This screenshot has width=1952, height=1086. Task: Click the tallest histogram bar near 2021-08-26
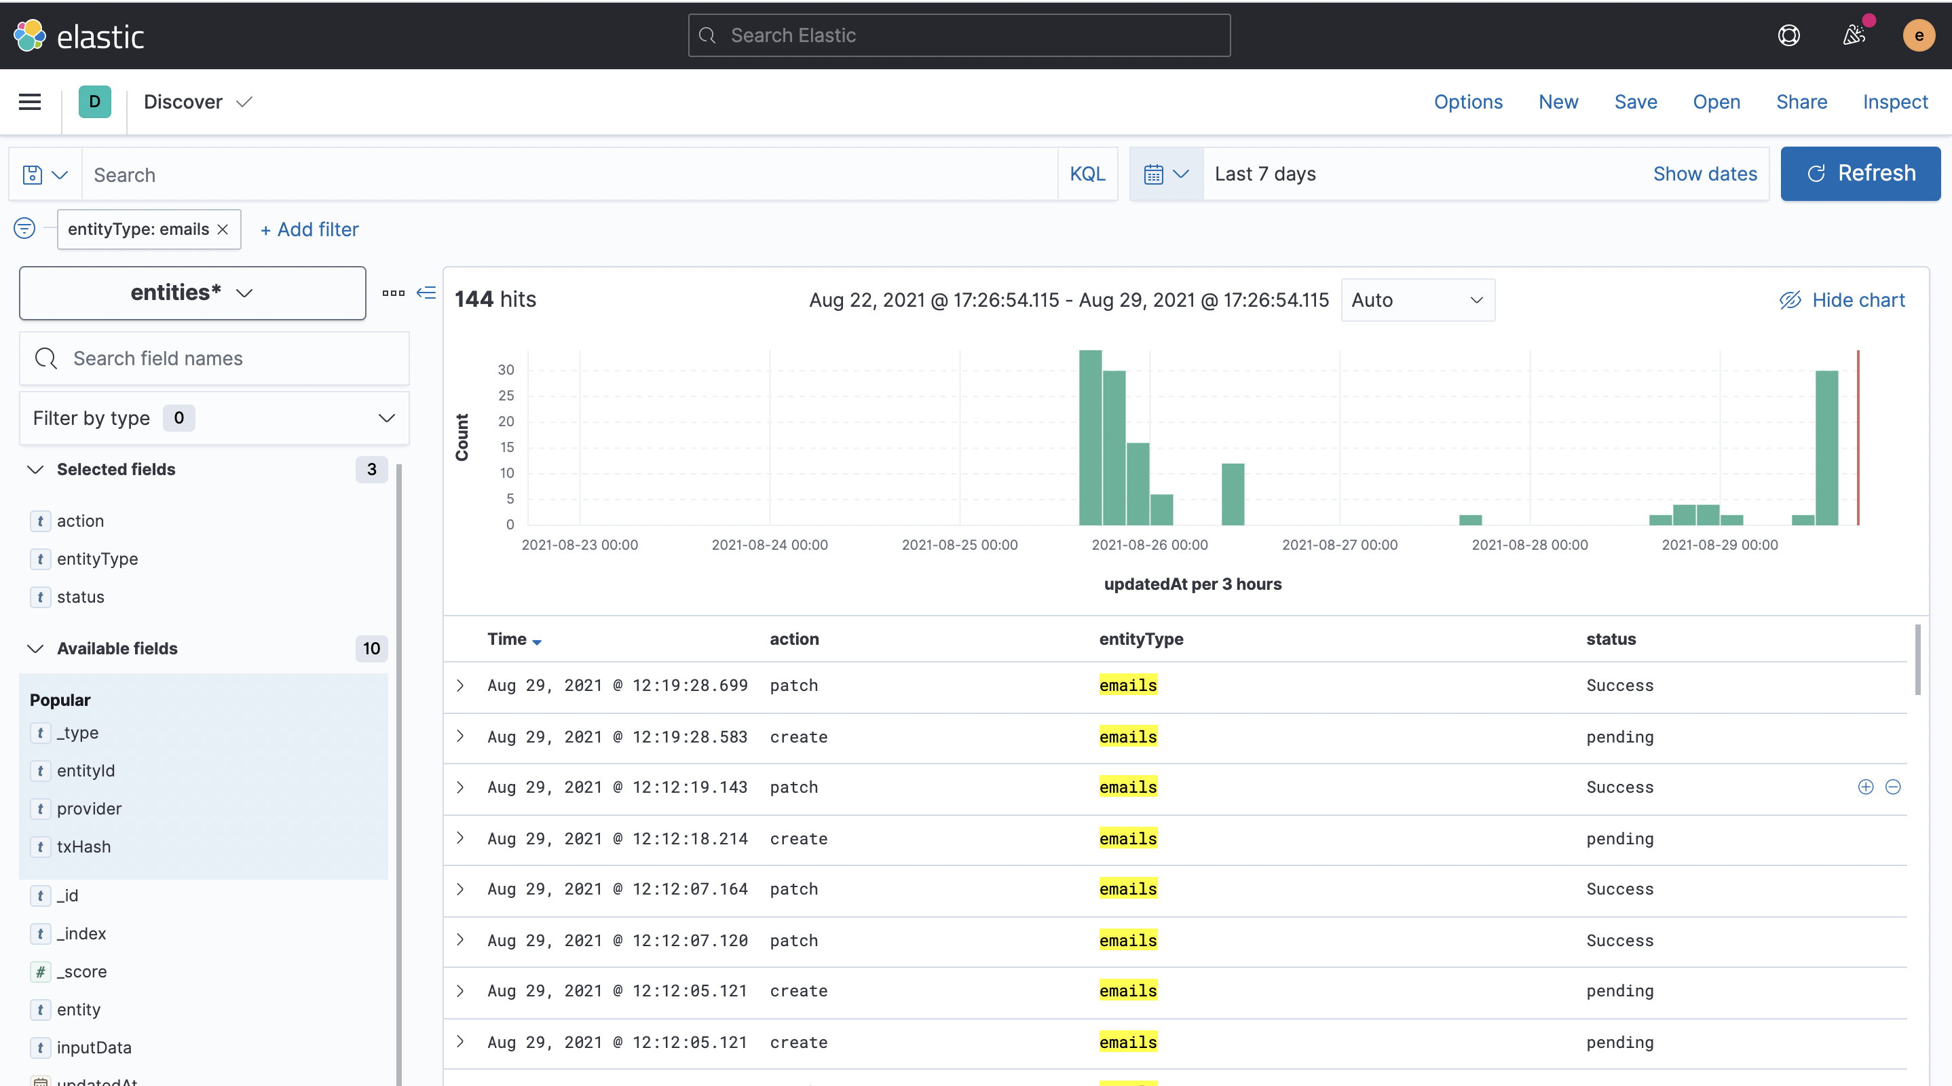[1089, 437]
